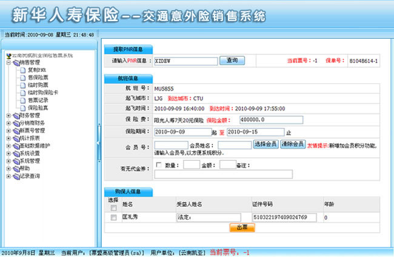Check the select-all box under 选择
Image resolution: width=394 pixels, height=257 pixels.
pyautogui.click(x=113, y=207)
